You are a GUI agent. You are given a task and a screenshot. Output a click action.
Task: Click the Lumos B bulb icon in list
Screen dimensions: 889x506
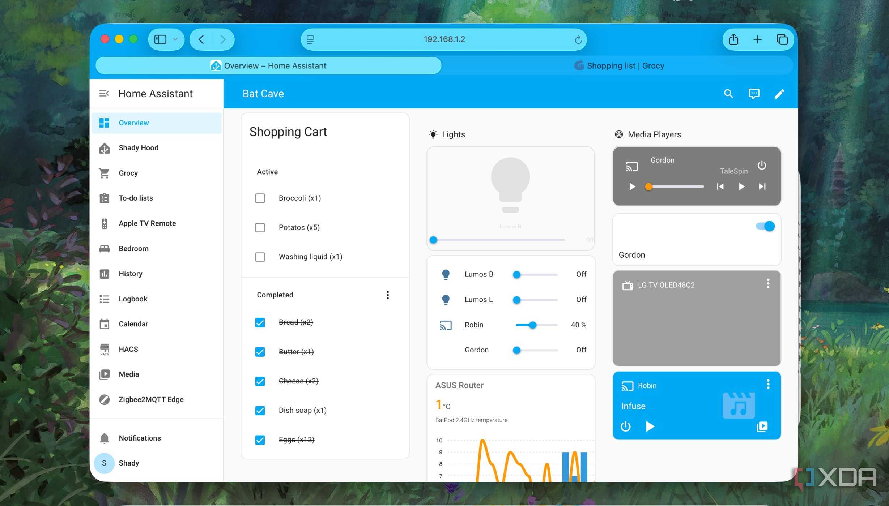[x=446, y=275]
